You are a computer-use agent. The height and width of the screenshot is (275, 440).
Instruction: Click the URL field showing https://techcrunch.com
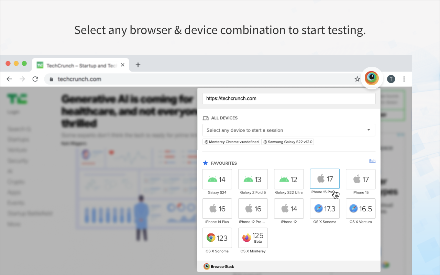(x=289, y=98)
